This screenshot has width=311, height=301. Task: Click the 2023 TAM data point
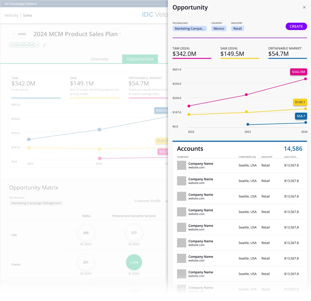click(x=246, y=95)
